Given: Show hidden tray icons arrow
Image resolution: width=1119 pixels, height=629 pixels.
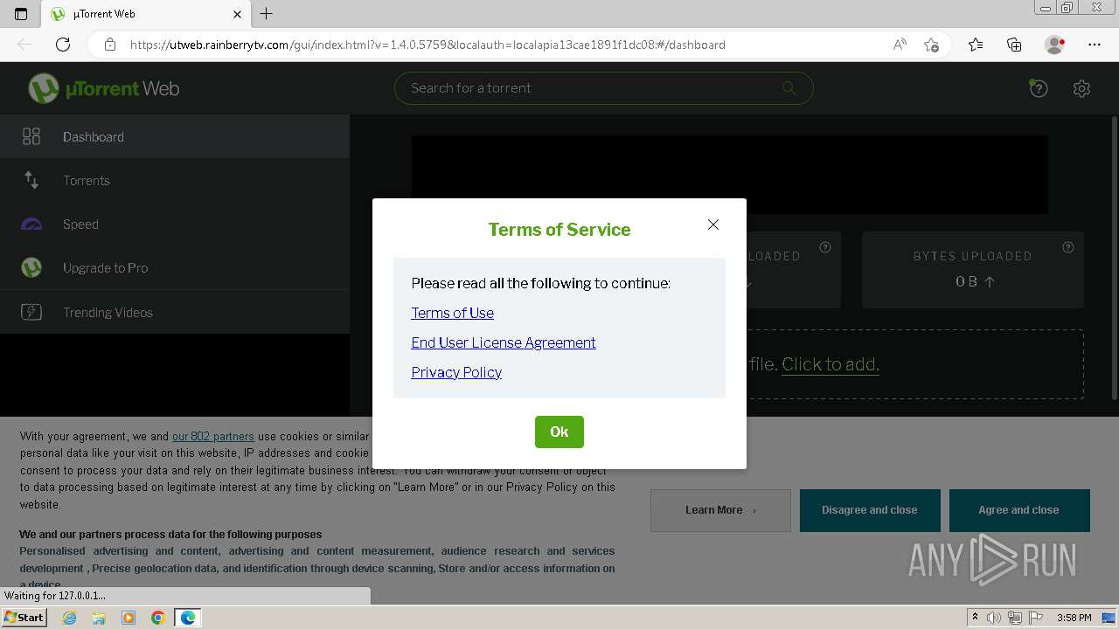Looking at the screenshot, I should (x=975, y=618).
